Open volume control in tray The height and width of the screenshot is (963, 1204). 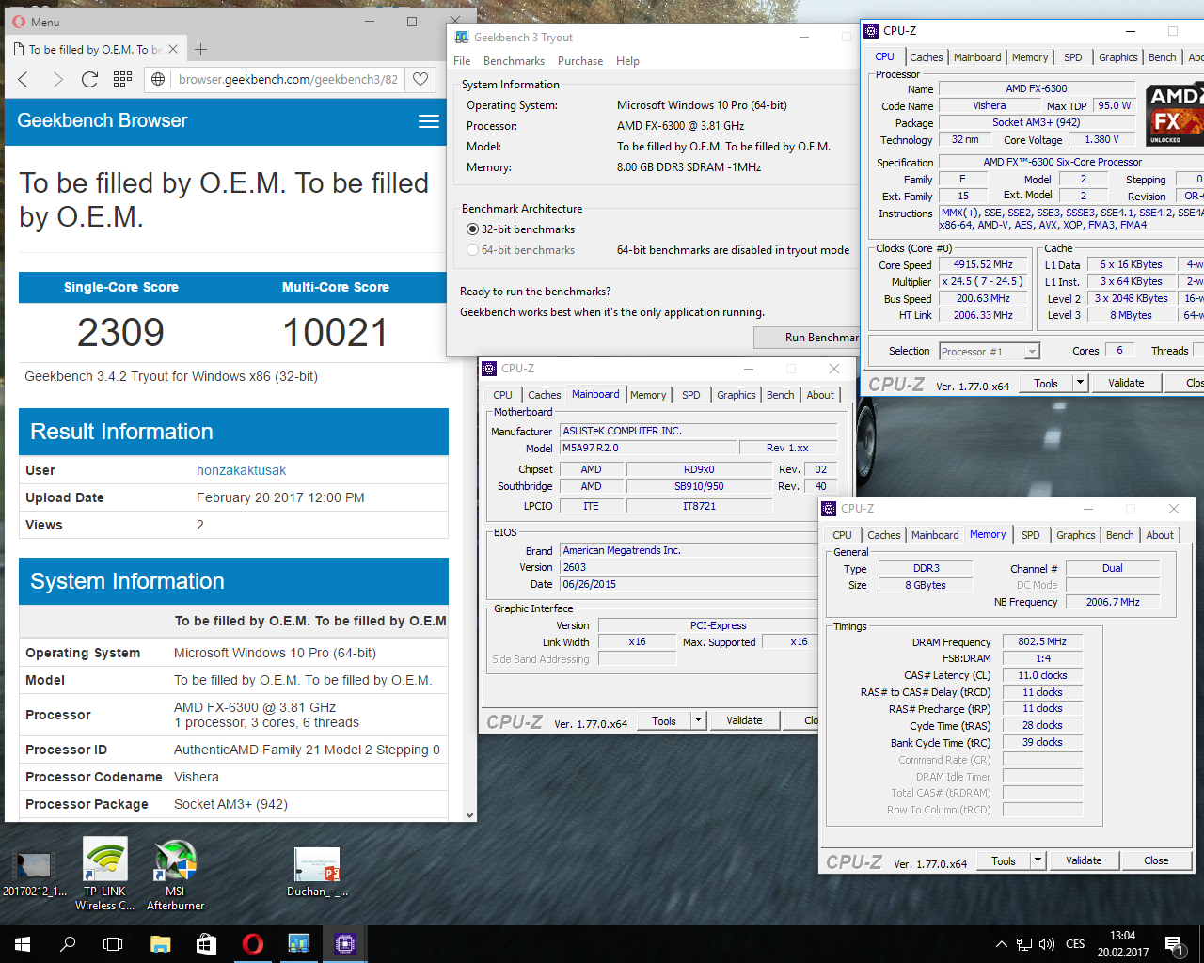1047,944
